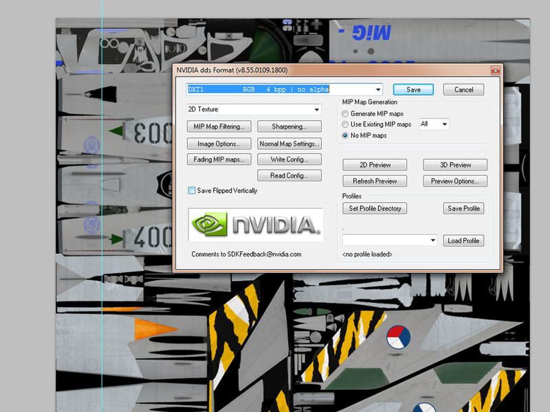The image size is (550, 412).
Task: Open the Sharpening settings
Action: tap(289, 126)
